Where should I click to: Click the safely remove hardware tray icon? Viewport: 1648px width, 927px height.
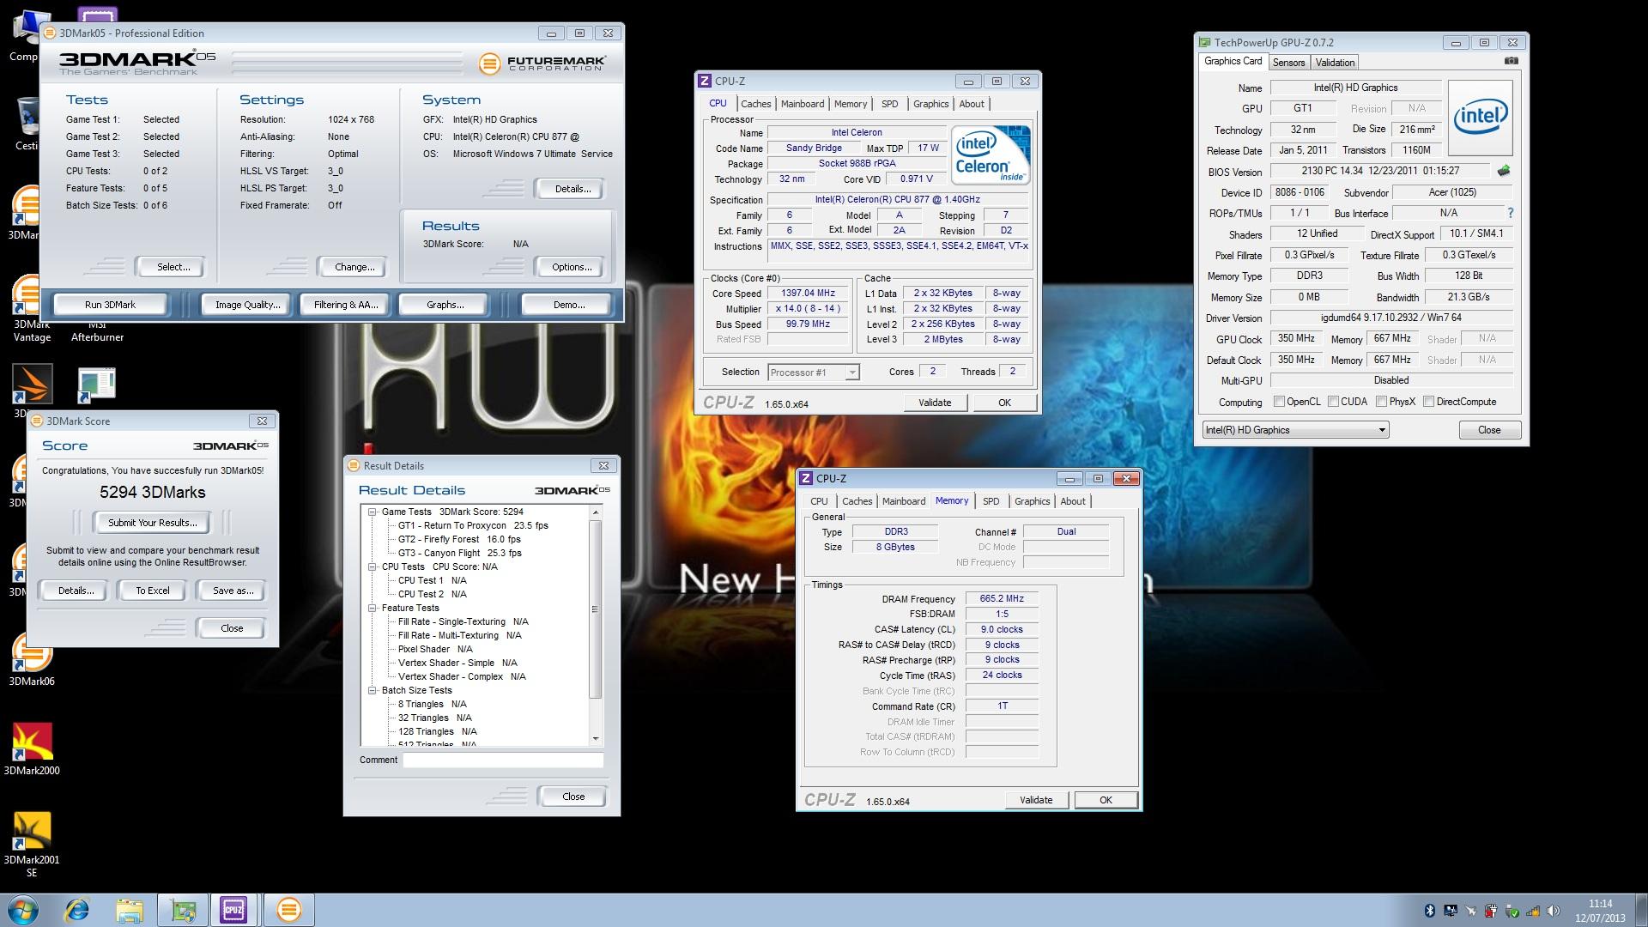click(1512, 911)
